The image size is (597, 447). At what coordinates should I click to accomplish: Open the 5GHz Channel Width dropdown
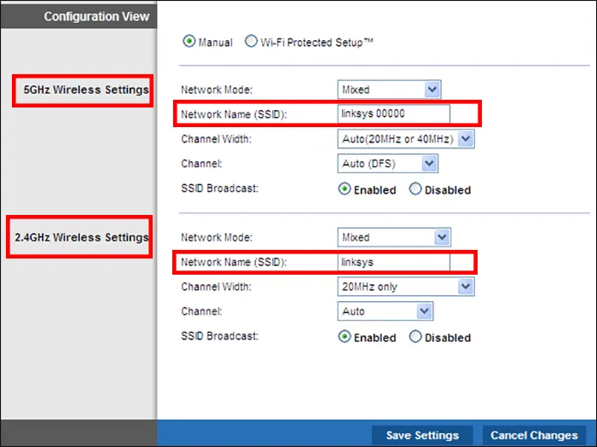click(x=406, y=139)
